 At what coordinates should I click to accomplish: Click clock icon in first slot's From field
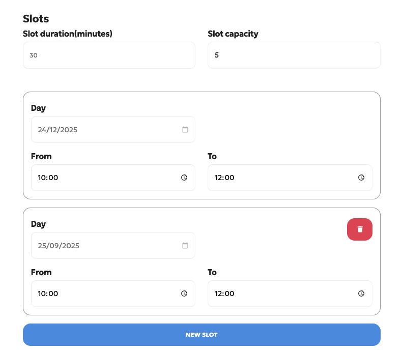tap(184, 178)
